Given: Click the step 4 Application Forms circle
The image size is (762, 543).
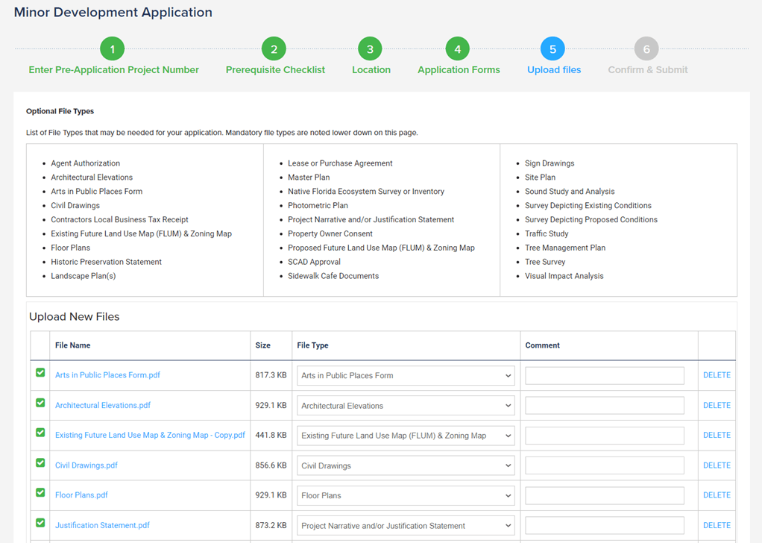Looking at the screenshot, I should point(457,49).
